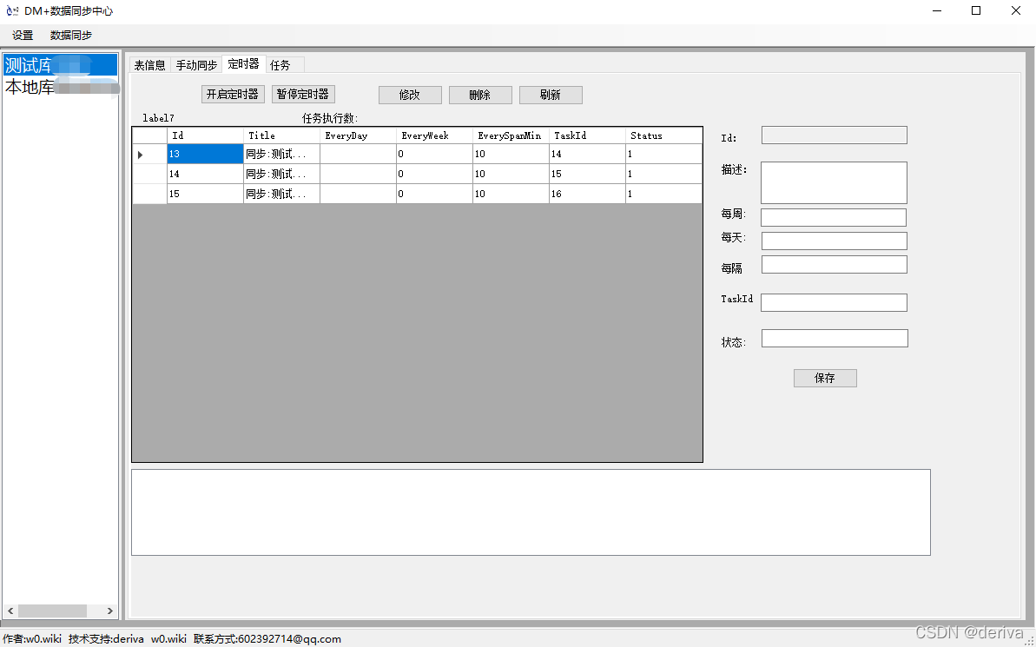Click the label7 text
This screenshot has width=1036, height=647.
[159, 118]
